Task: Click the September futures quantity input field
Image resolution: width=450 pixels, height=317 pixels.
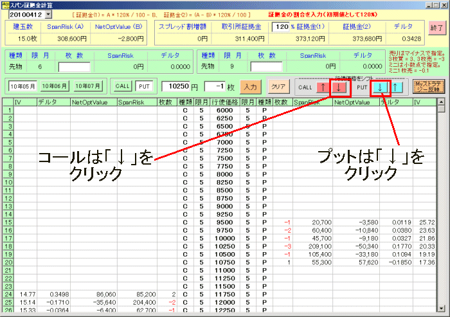Action: (266, 67)
